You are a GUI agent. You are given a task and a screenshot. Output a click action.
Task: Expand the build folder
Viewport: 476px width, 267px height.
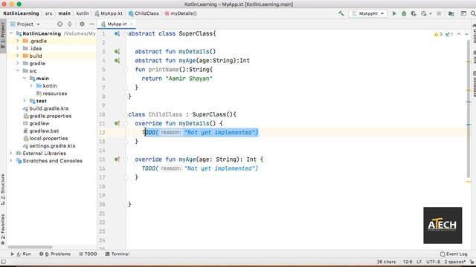(x=18, y=56)
